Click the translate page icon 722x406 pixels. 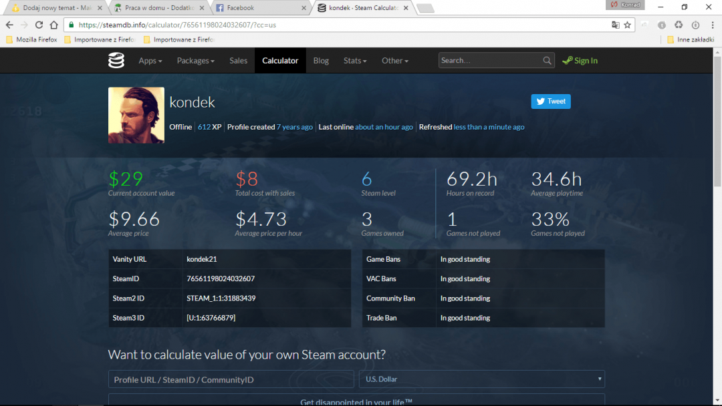point(615,25)
